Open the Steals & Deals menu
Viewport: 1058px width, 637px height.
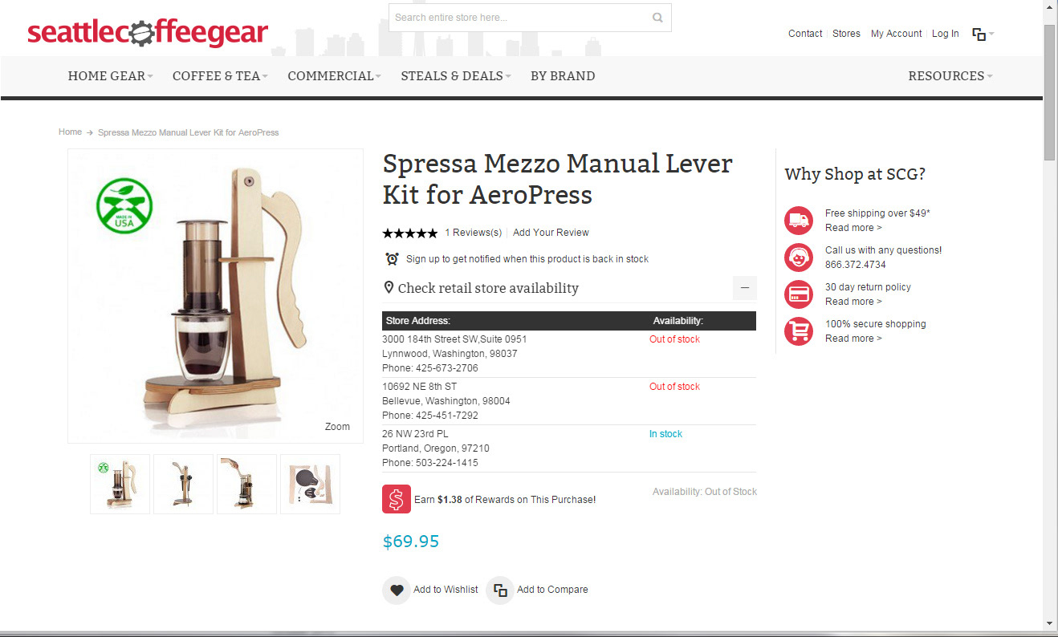click(456, 76)
